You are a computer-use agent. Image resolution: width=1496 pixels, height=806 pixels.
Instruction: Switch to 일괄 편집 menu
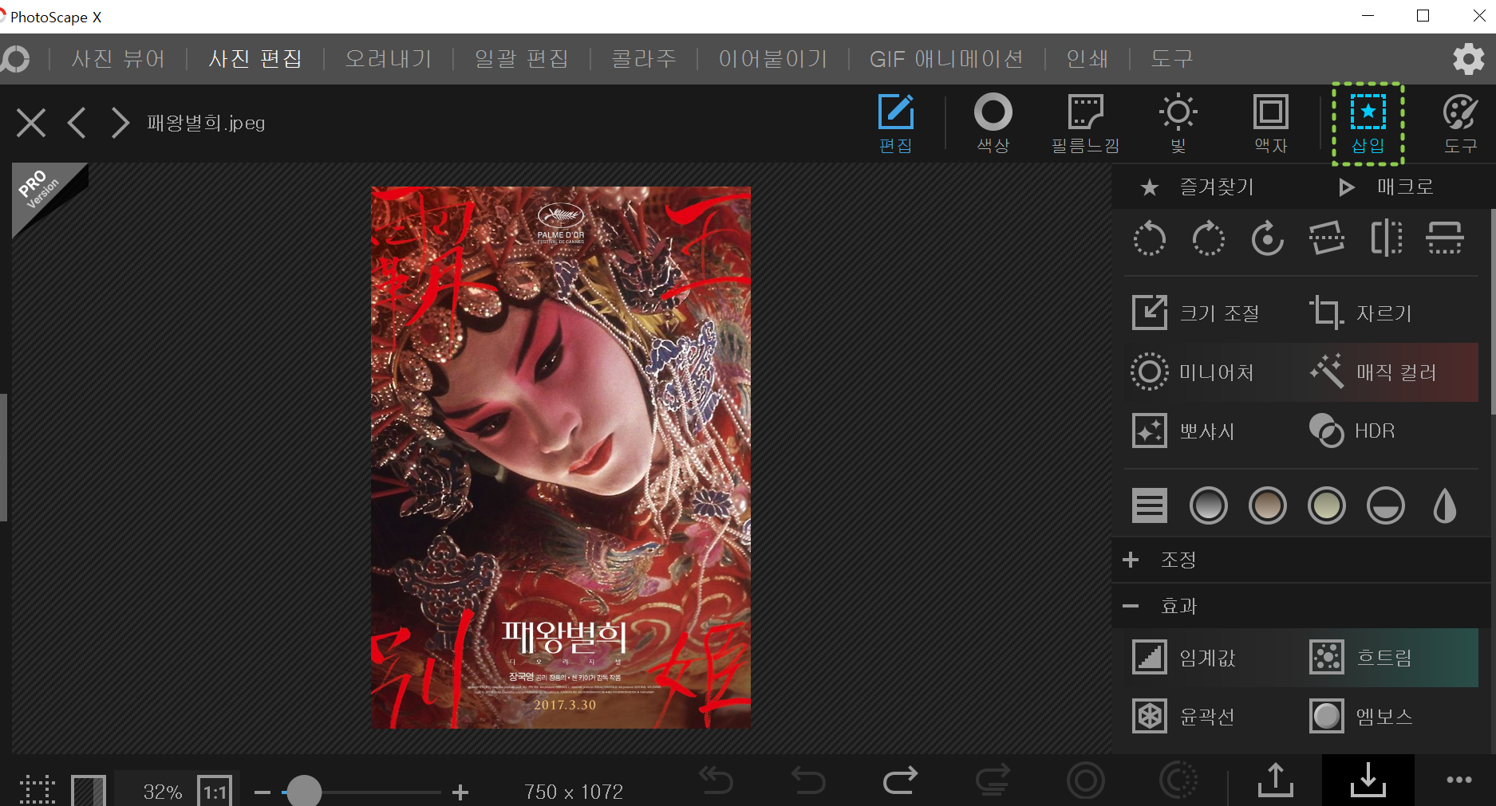(x=522, y=59)
